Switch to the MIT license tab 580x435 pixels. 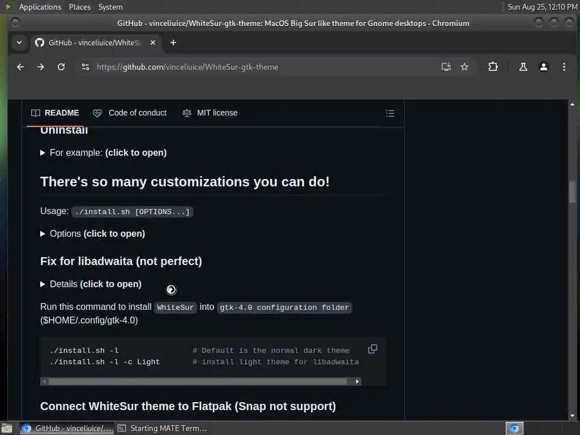tap(210, 113)
